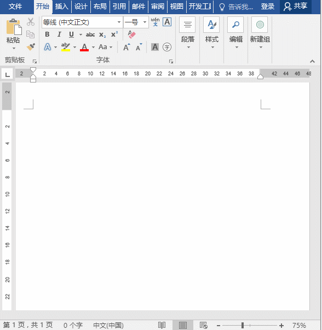Viewport: 322px width, 330px height.
Task: Toggle Italic formatting
Action: coord(59,34)
